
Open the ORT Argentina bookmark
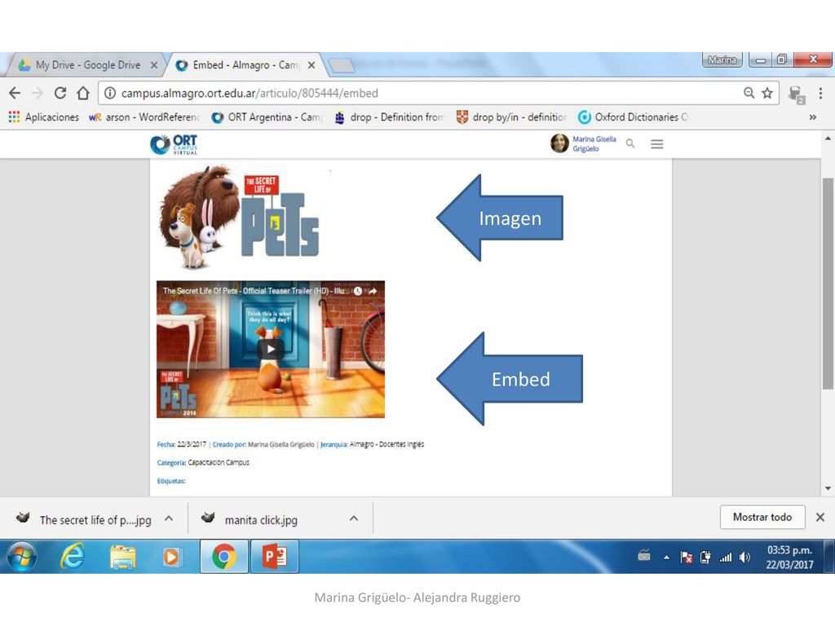pos(267,117)
